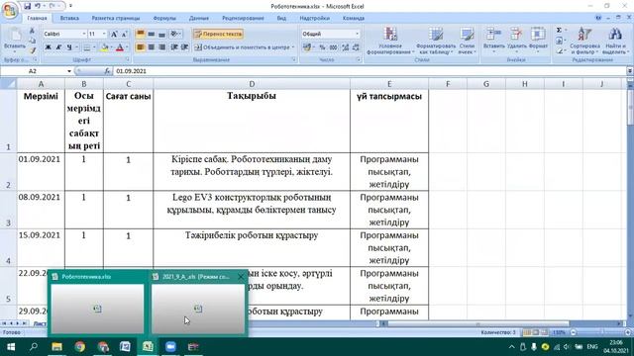Apply percent style format
The width and height of the screenshot is (634, 356).
click(322, 47)
